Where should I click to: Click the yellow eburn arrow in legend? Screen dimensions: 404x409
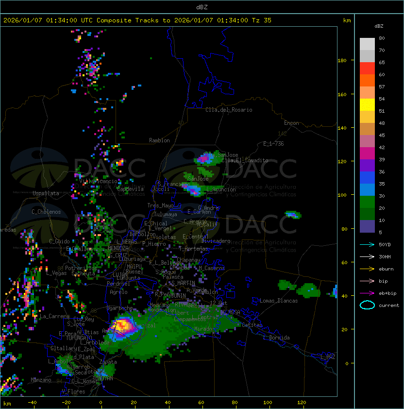point(367,269)
